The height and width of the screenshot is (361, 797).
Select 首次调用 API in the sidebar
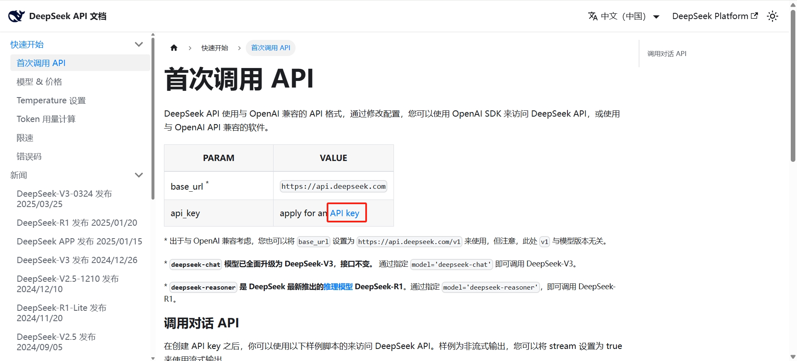[80, 63]
